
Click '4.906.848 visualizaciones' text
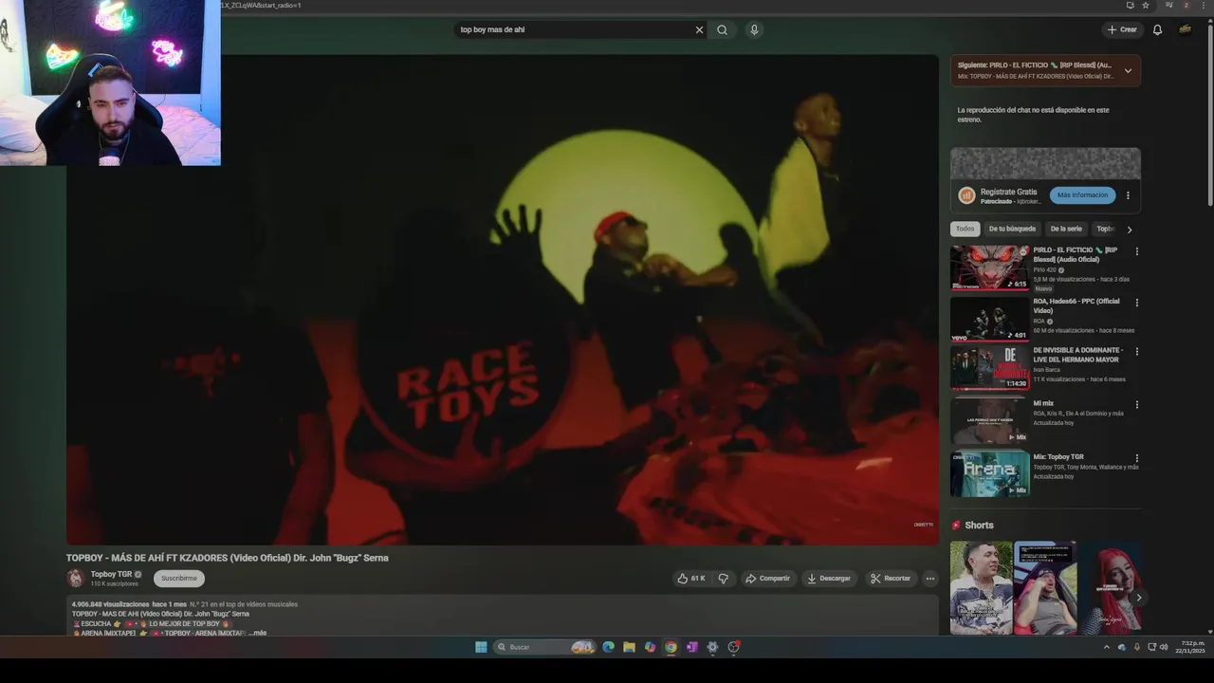[110, 604]
